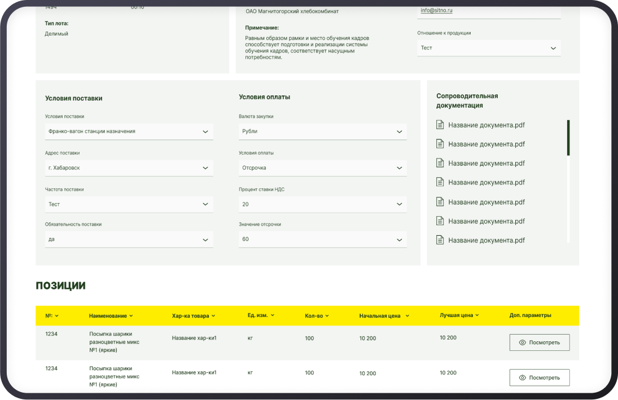Click Название хар-ки1 in second row
The height and width of the screenshot is (400, 618).
point(194,372)
